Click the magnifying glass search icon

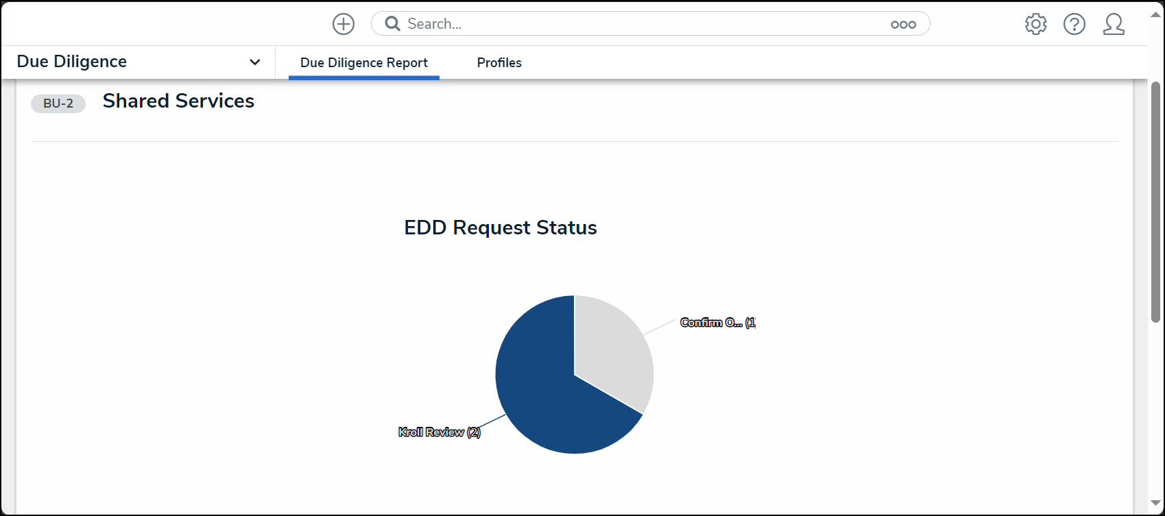point(392,24)
